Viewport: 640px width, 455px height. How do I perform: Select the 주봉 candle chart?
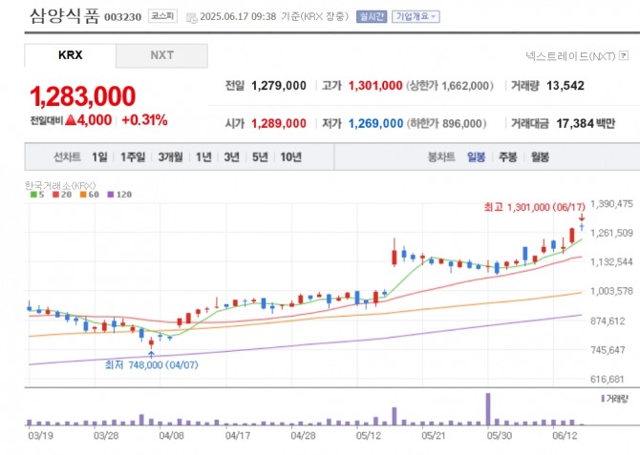[x=508, y=157]
